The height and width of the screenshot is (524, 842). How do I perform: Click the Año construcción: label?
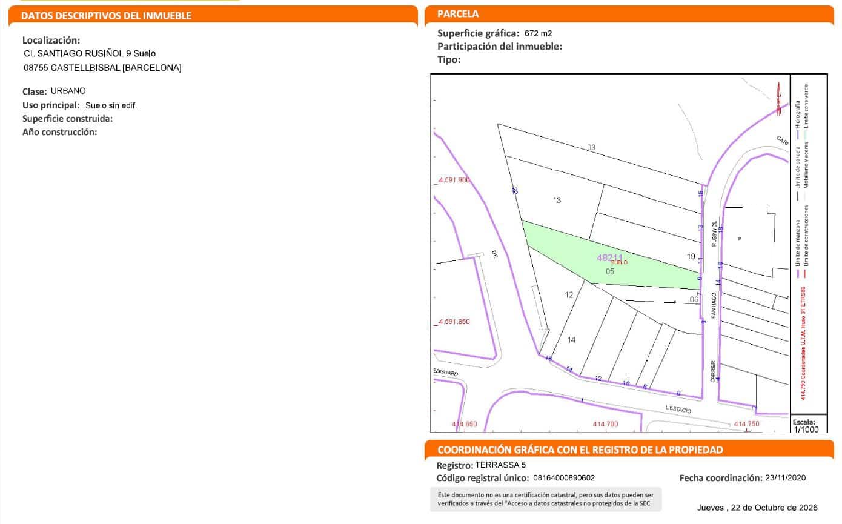60,131
